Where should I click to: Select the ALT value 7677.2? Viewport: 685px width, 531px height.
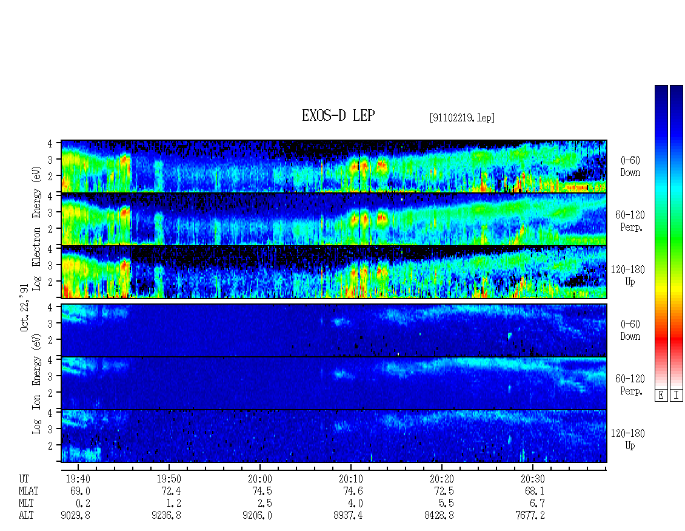tap(529, 516)
